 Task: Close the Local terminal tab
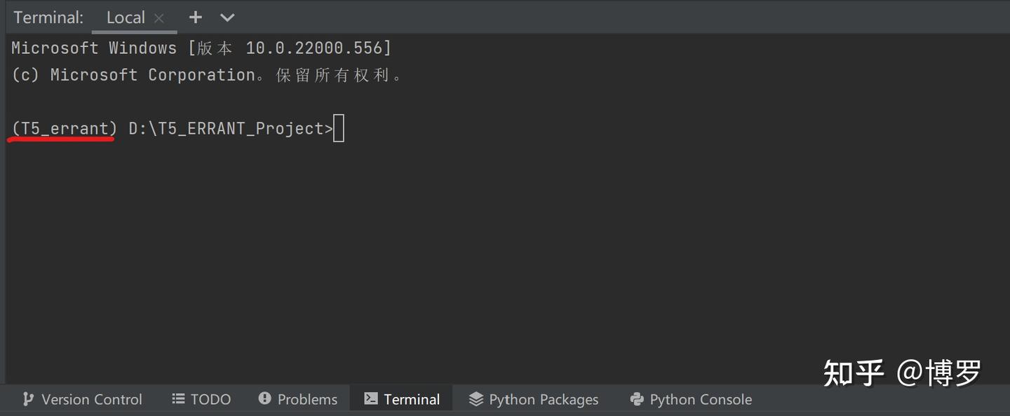click(159, 18)
